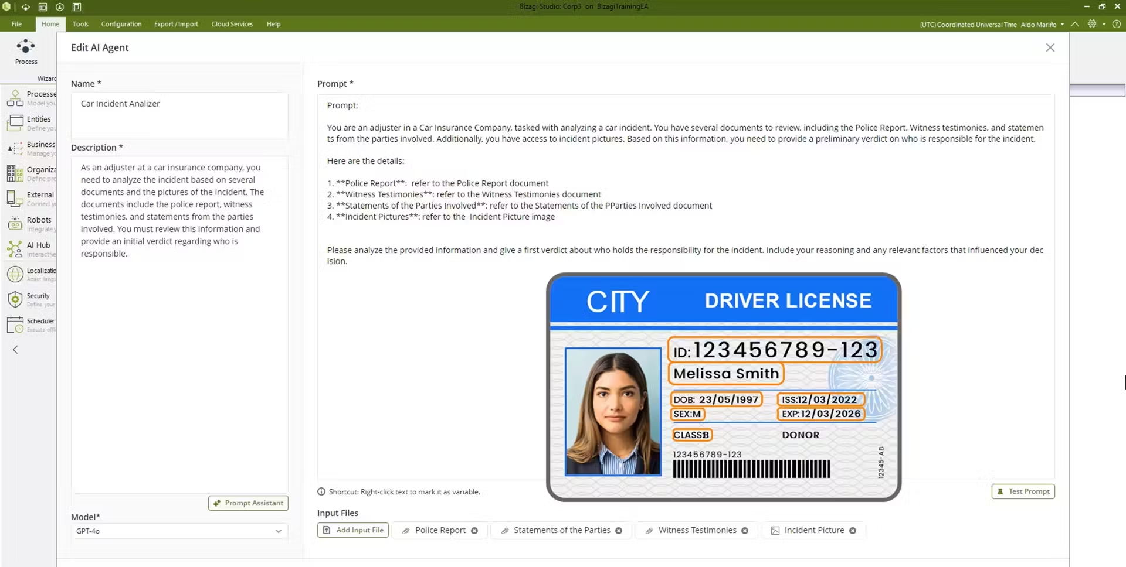Click the UTC Coordinated Universal Time label
1126x567 pixels.
tap(968, 25)
